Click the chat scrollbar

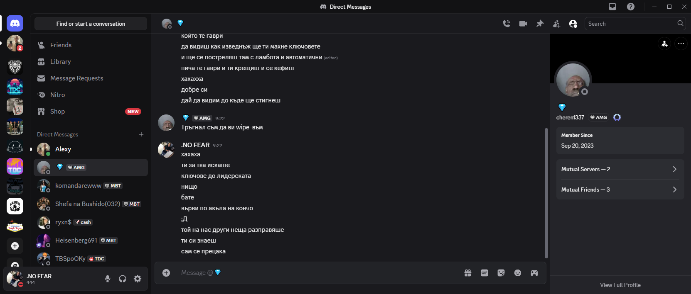click(546, 193)
